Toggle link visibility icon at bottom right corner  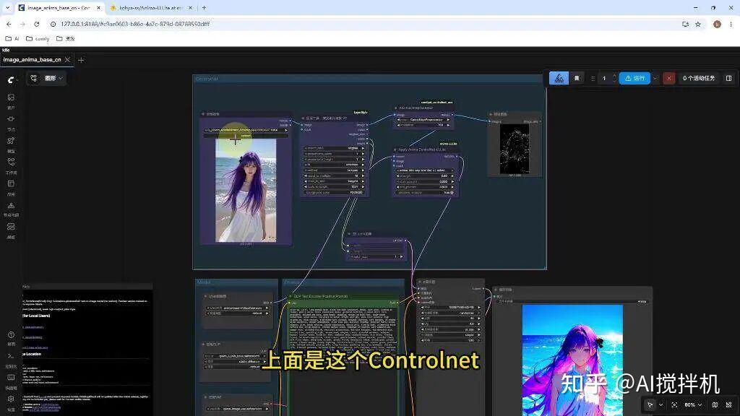728,404
